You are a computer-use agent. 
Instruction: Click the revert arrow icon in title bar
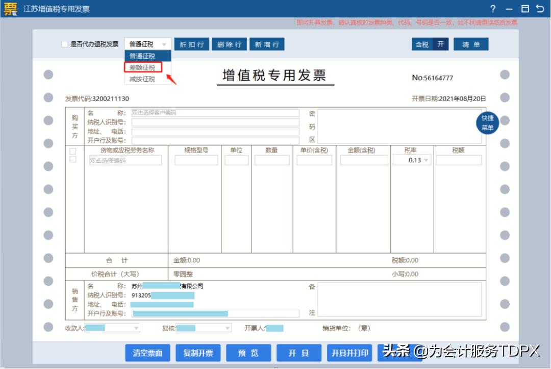tap(541, 9)
